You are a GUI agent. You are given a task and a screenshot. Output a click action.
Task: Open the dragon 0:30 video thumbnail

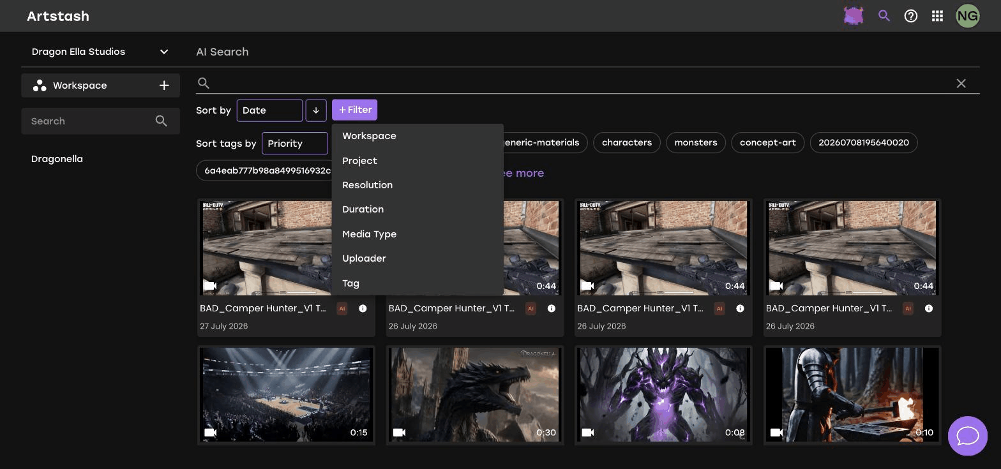(475, 395)
